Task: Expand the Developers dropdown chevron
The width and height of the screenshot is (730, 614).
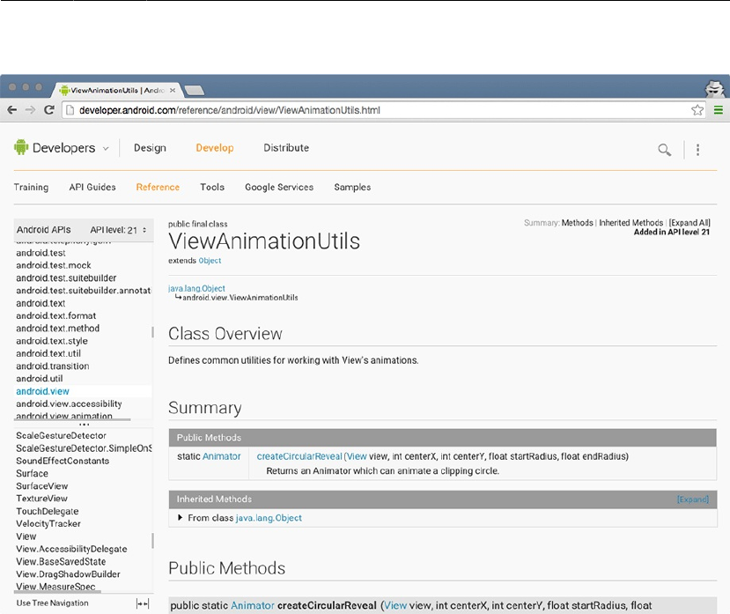Action: 106,149
